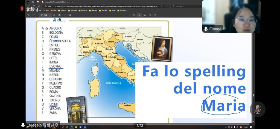
Task: Select the eraser tool in PDF toolbar
Action: tap(54, 15)
